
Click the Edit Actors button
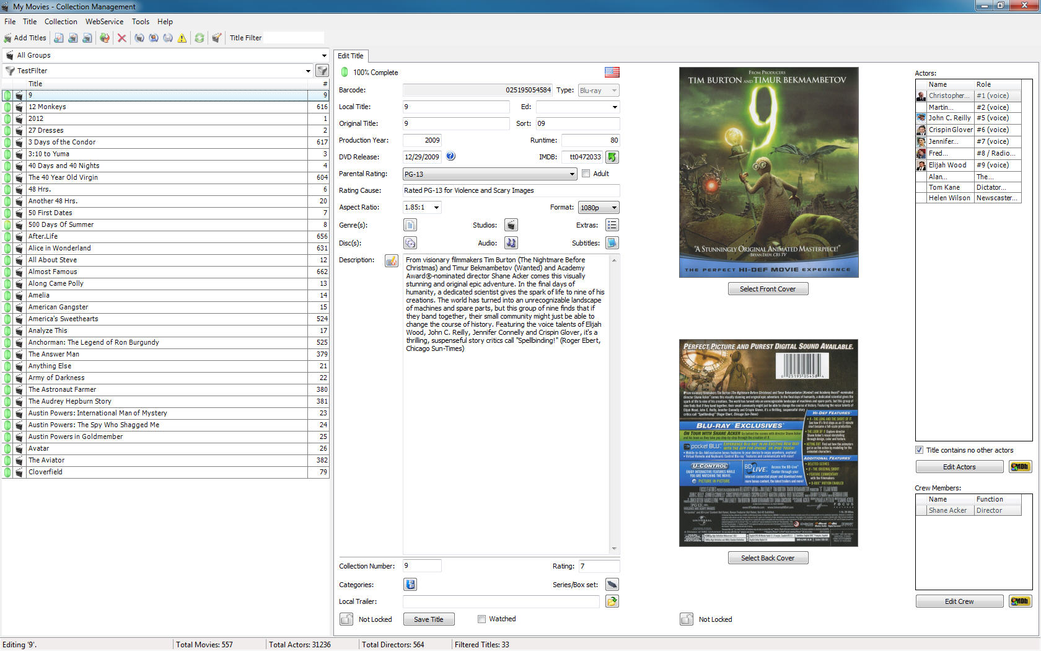[x=959, y=467]
